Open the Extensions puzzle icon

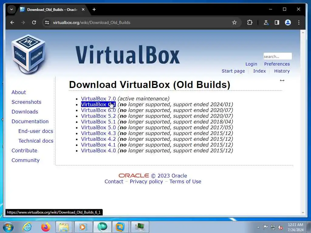250,22
